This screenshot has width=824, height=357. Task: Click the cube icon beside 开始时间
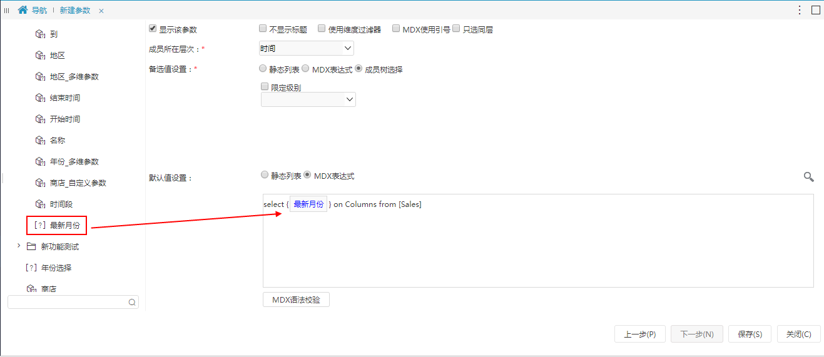point(40,119)
